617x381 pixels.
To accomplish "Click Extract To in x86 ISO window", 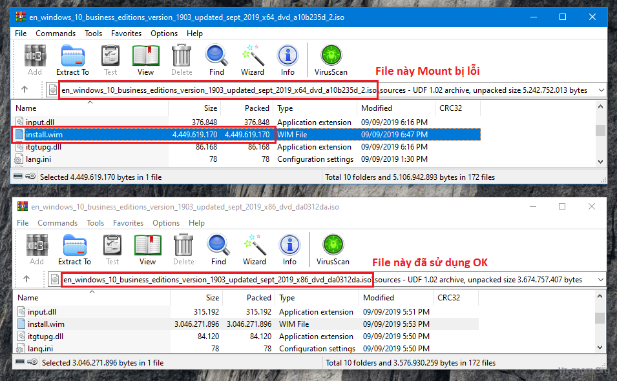I will (x=75, y=249).
